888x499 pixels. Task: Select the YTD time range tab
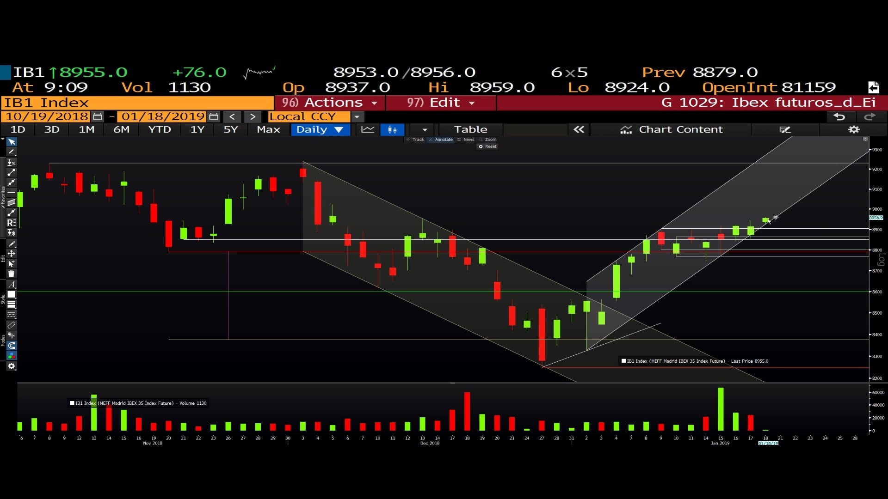point(160,129)
